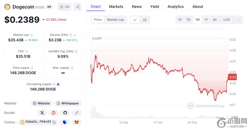
Task: Click the Market cap info tooltip icon
Action: tap(32, 35)
